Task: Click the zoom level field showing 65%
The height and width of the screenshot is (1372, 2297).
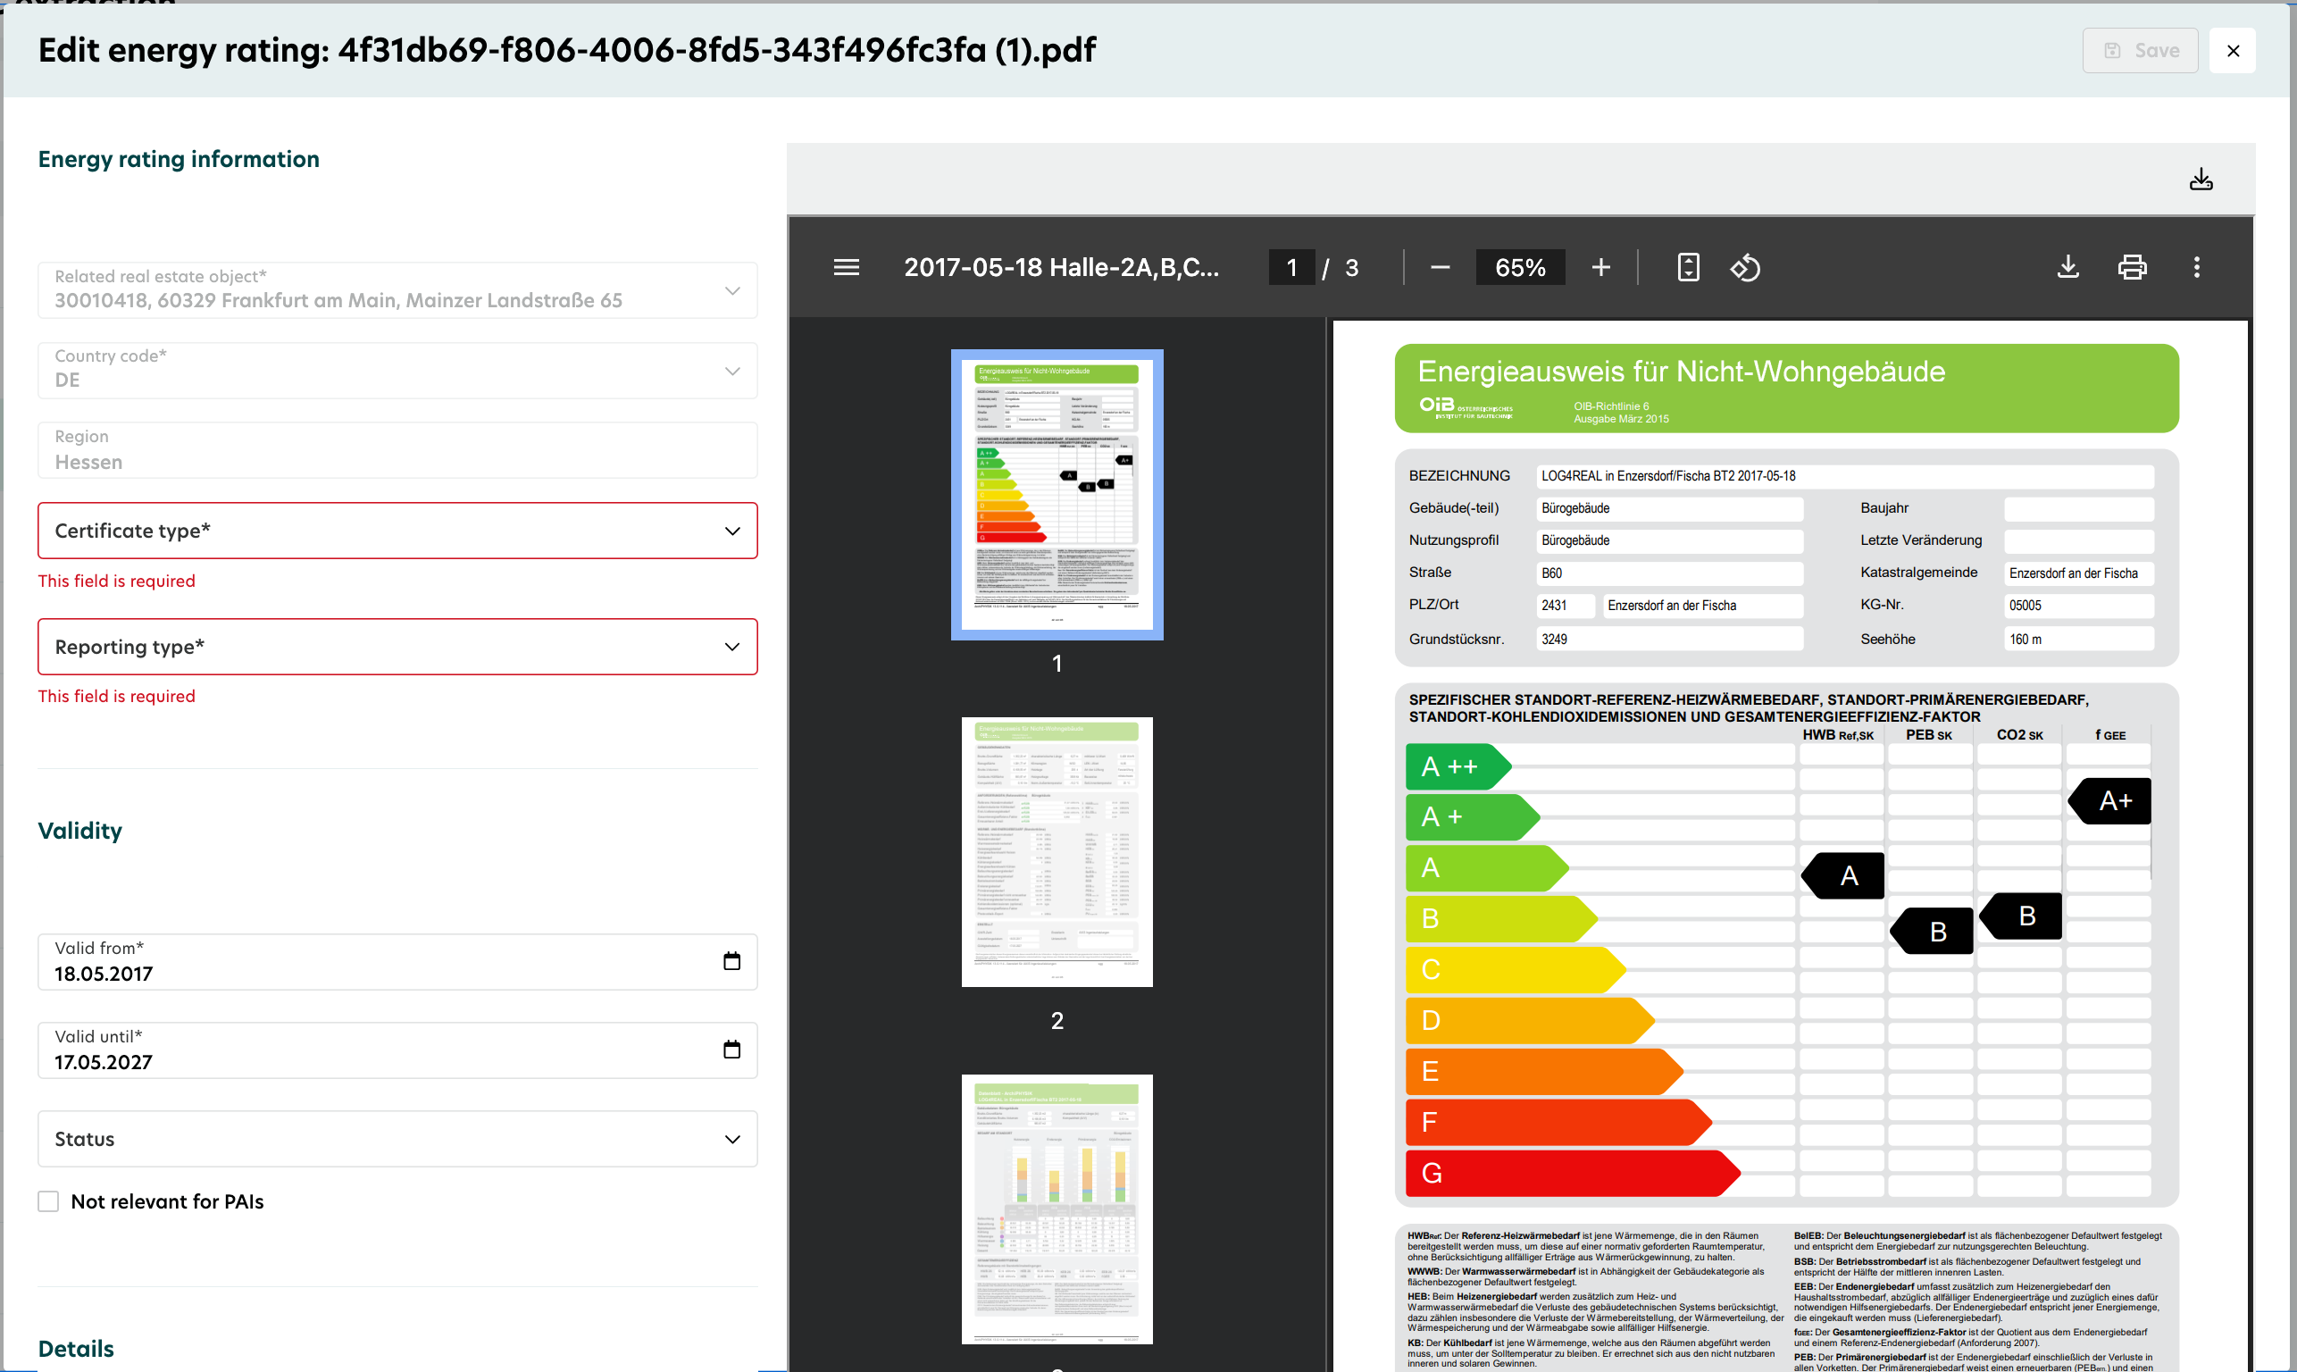Action: tap(1520, 267)
